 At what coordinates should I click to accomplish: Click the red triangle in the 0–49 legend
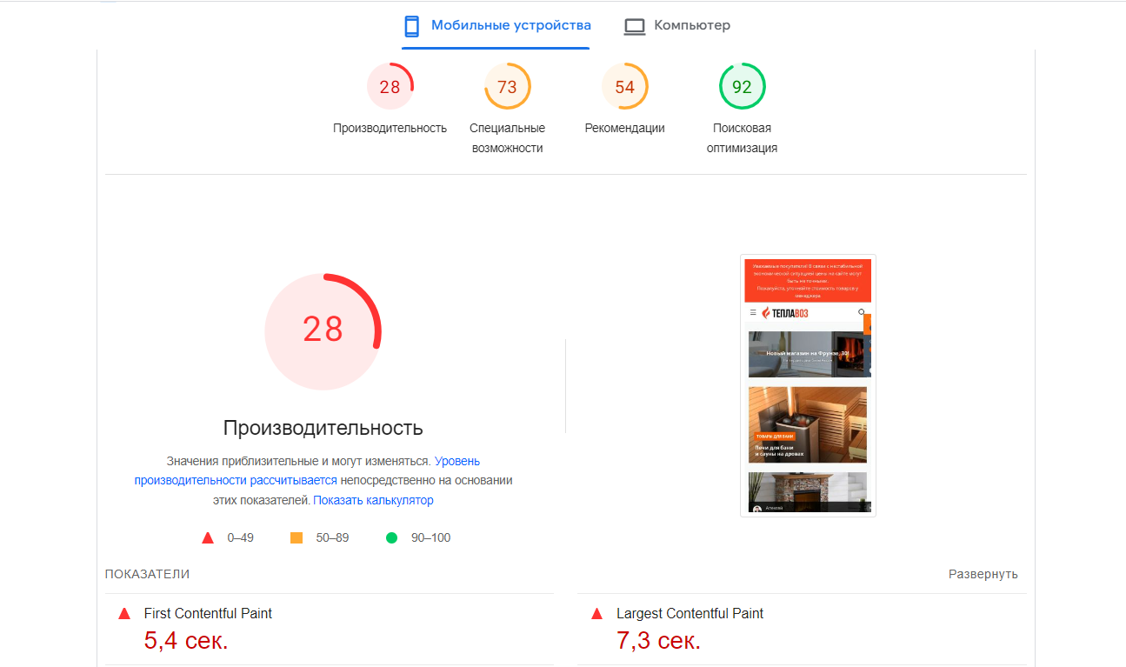(207, 537)
